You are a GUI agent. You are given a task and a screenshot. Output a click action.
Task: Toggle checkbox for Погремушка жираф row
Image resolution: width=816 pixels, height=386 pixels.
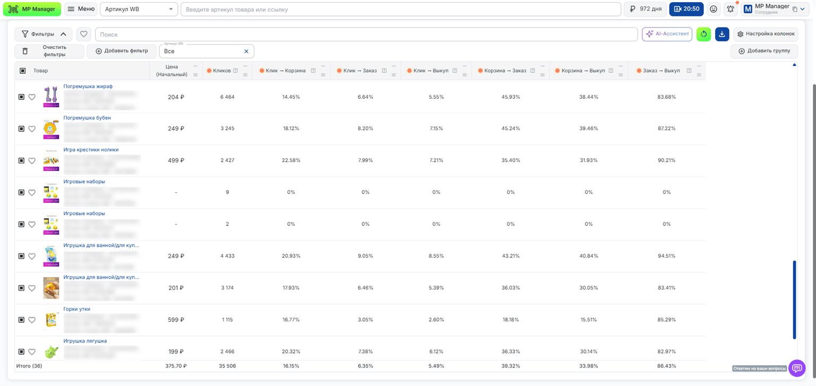pyautogui.click(x=22, y=97)
